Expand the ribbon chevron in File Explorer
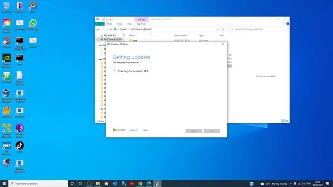The image size is (333, 187). click(284, 24)
